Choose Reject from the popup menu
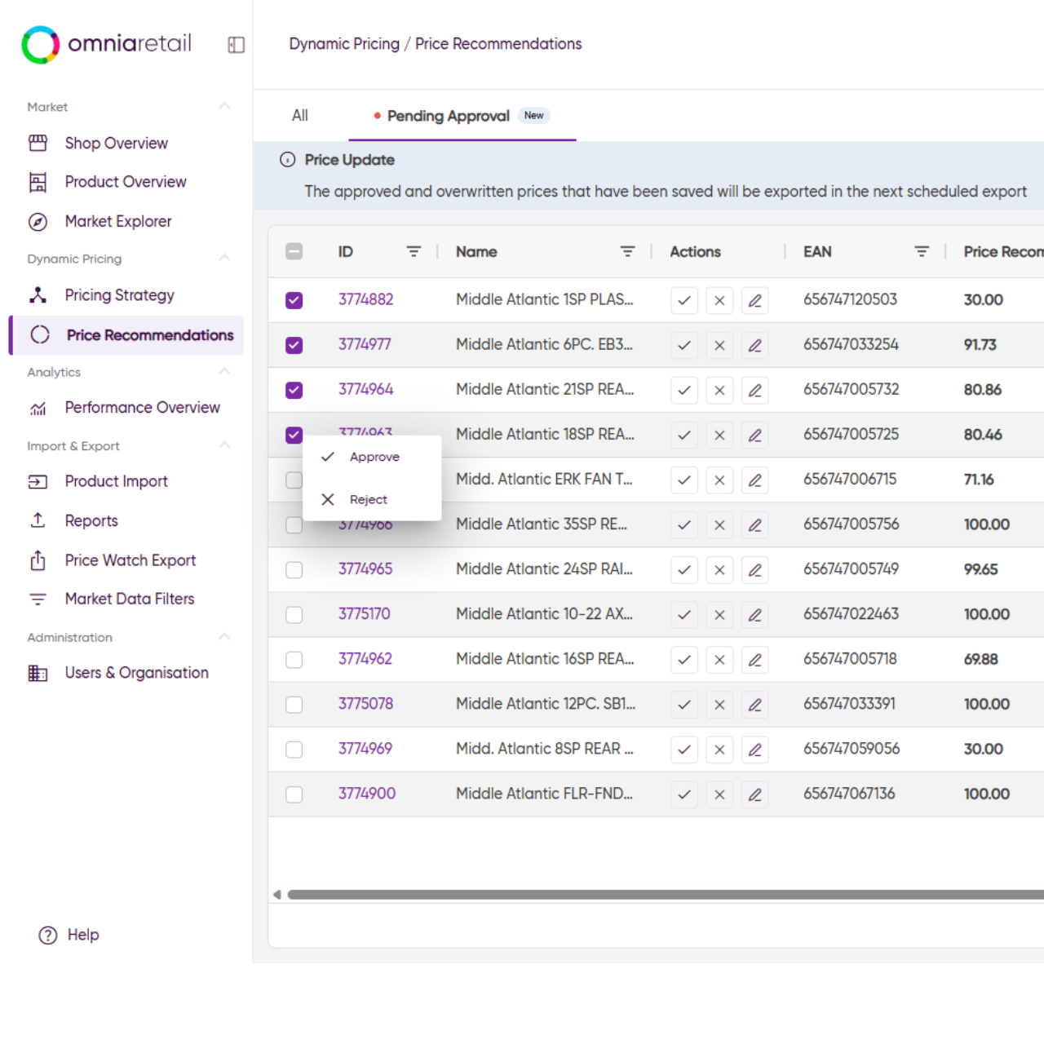This screenshot has height=1044, width=1044. [x=372, y=499]
